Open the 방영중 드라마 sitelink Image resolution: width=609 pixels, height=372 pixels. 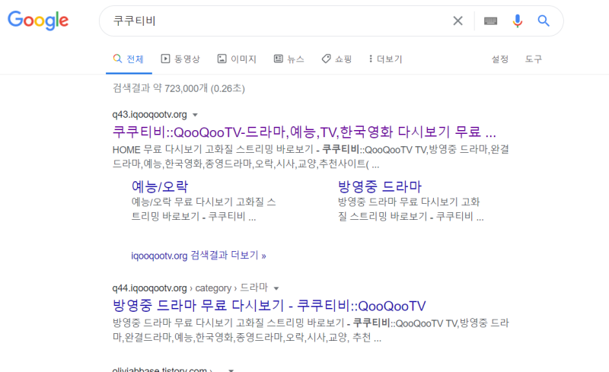(x=379, y=186)
